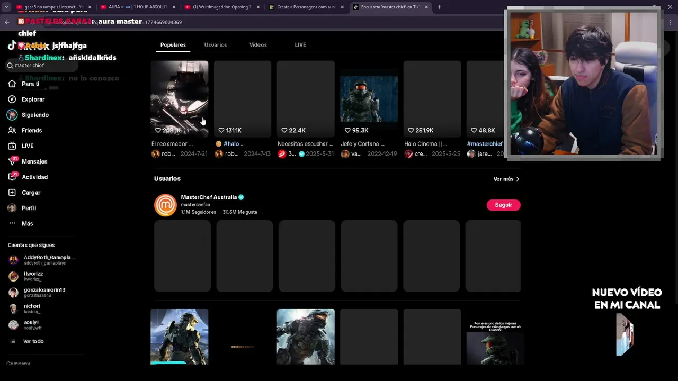Click browser back arrow

[x=7, y=22]
